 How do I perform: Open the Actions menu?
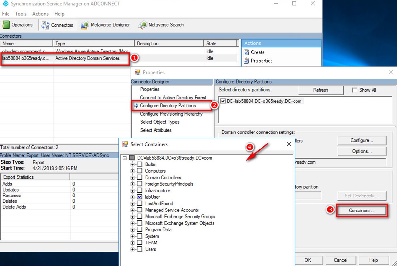pos(40,14)
